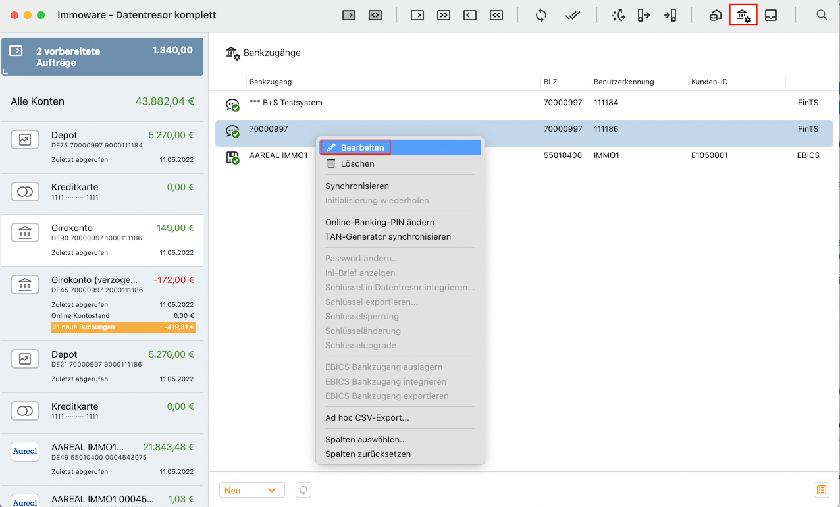
Task: Open the bank access settings toolbar icon
Action: tap(743, 15)
